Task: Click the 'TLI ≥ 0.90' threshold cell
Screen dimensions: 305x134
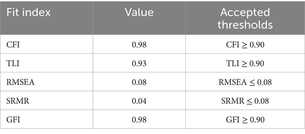Action: [245, 64]
